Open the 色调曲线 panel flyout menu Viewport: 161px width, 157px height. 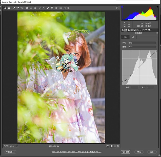point(157,33)
